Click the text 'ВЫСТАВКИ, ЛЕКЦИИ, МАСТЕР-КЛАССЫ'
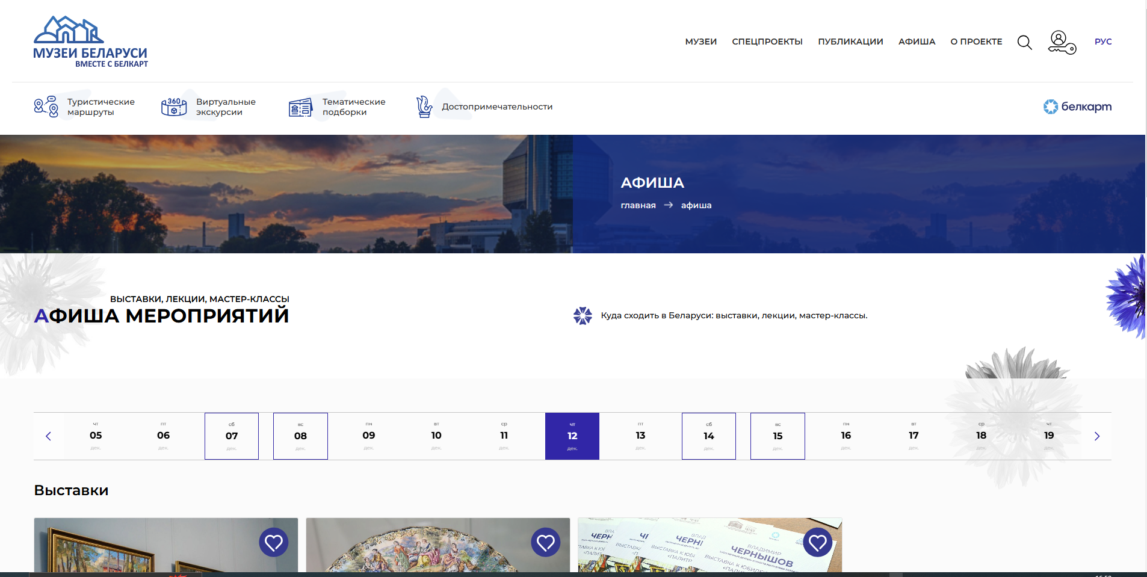The width and height of the screenshot is (1147, 577). click(x=200, y=299)
